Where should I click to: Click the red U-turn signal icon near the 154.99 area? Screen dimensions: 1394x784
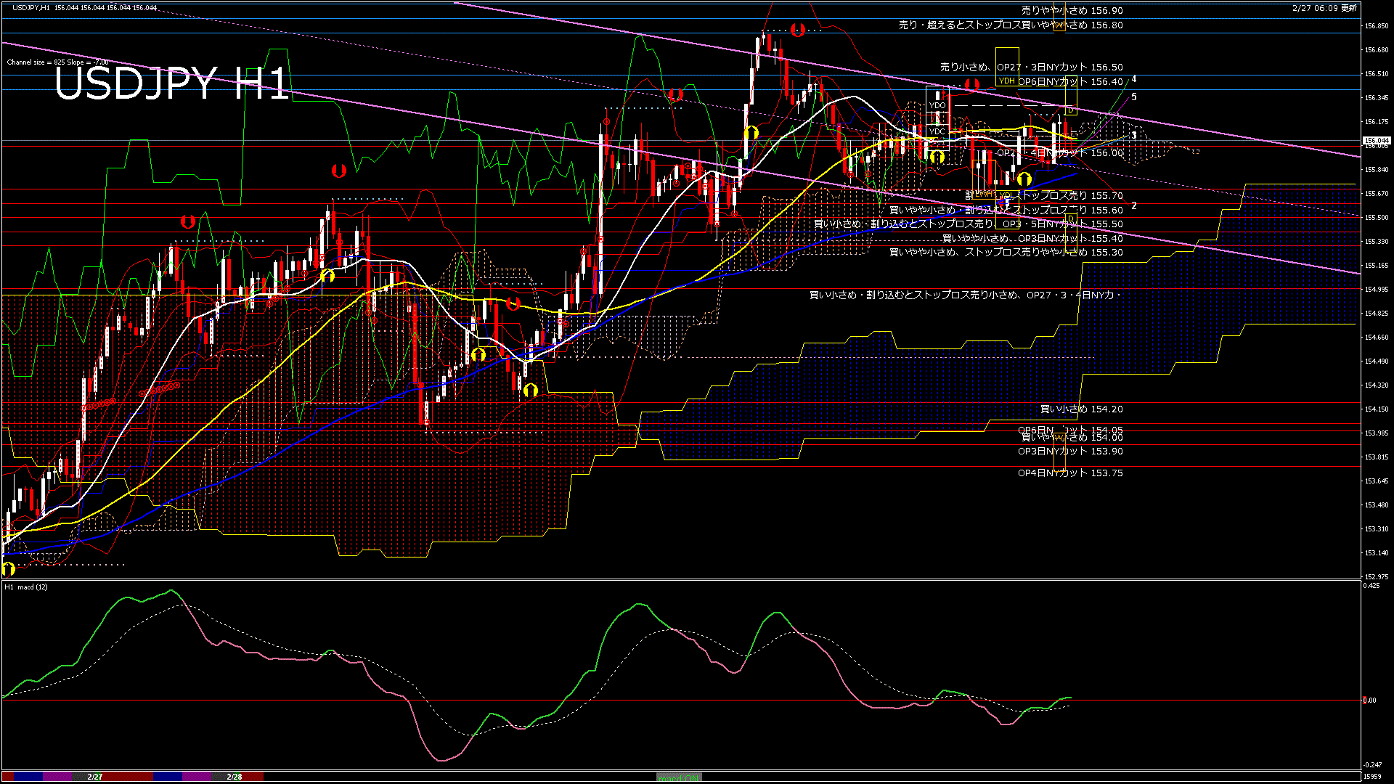click(x=513, y=303)
